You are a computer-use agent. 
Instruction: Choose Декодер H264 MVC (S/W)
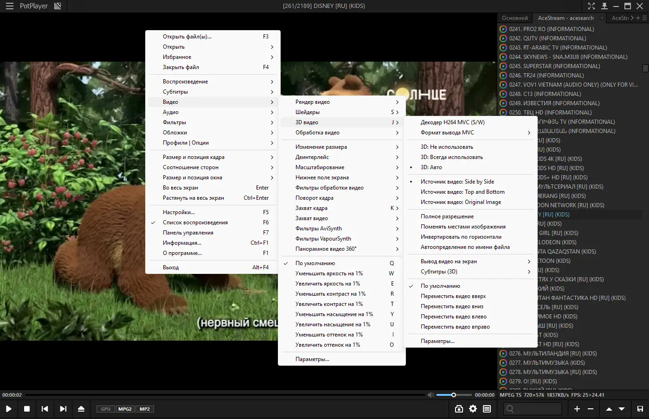coord(470,122)
